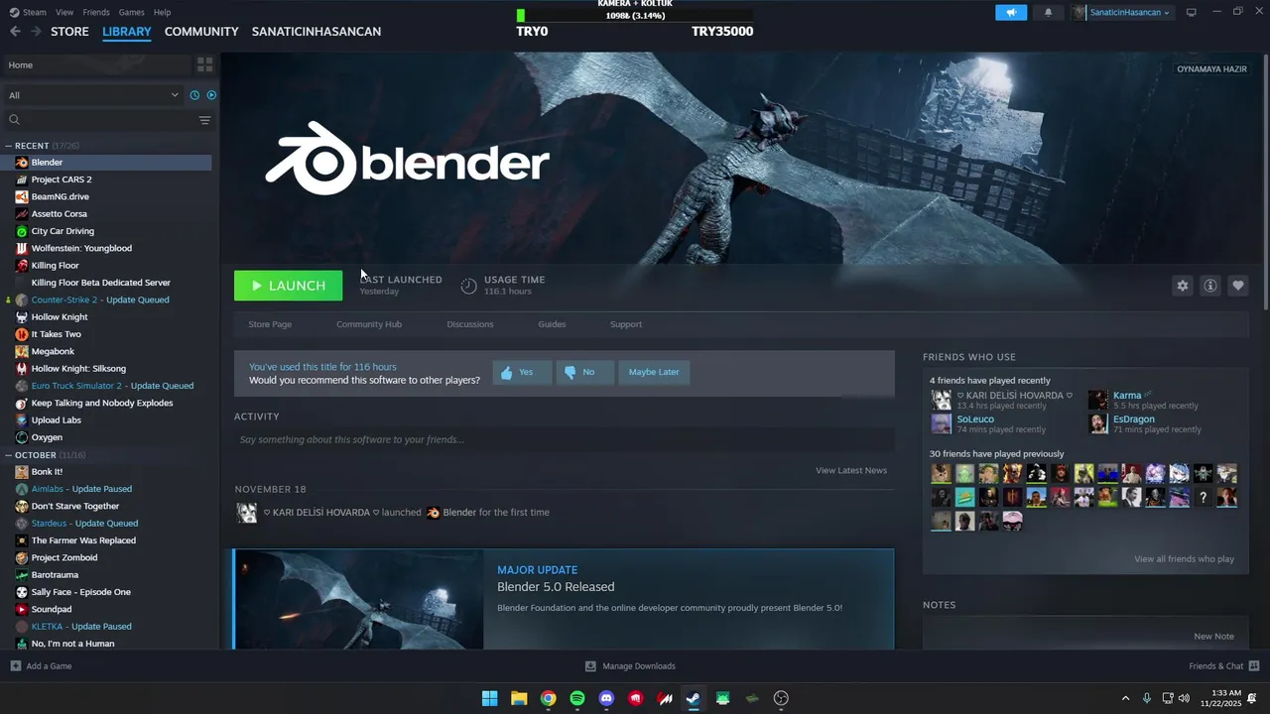This screenshot has height=714, width=1270.
Task: Collapse the OCTOBER category
Action: 9,455
